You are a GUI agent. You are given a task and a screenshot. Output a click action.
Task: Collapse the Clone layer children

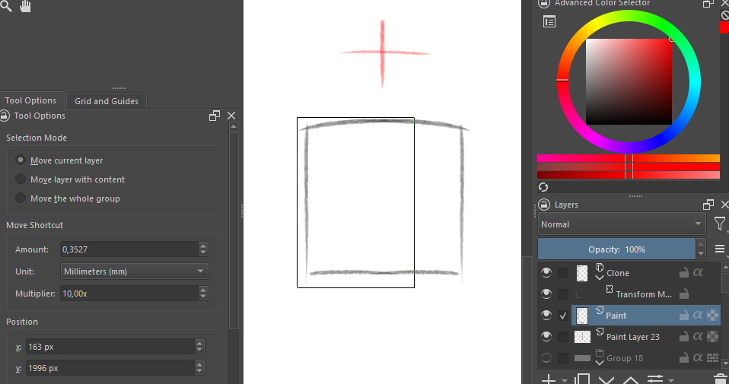(x=600, y=278)
